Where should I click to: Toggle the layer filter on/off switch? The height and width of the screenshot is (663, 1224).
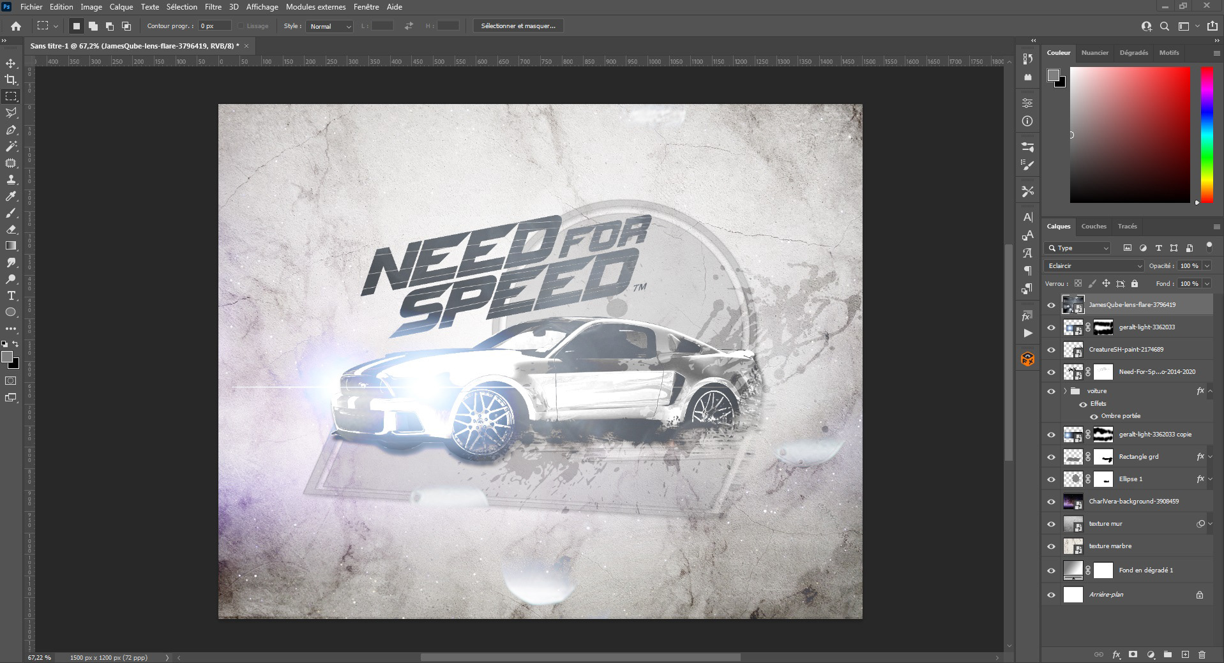pos(1209,246)
